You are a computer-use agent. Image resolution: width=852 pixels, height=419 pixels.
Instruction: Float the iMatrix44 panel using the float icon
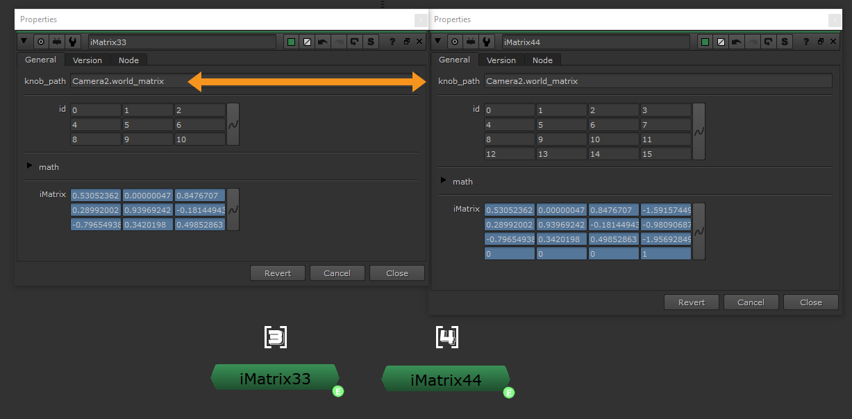coord(821,42)
